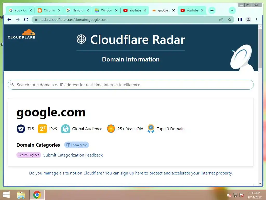Click the 25+ Years Old badge icon
This screenshot has width=266, height=200.
coord(111,129)
